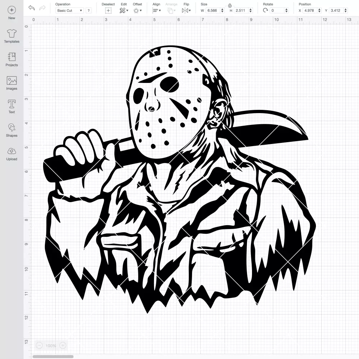The height and width of the screenshot is (359, 359).
Task: Click the Position X stepper arrows
Action: [x=320, y=10]
